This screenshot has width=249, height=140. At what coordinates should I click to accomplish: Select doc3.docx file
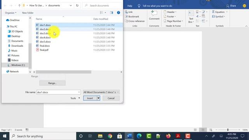pos(79,33)
